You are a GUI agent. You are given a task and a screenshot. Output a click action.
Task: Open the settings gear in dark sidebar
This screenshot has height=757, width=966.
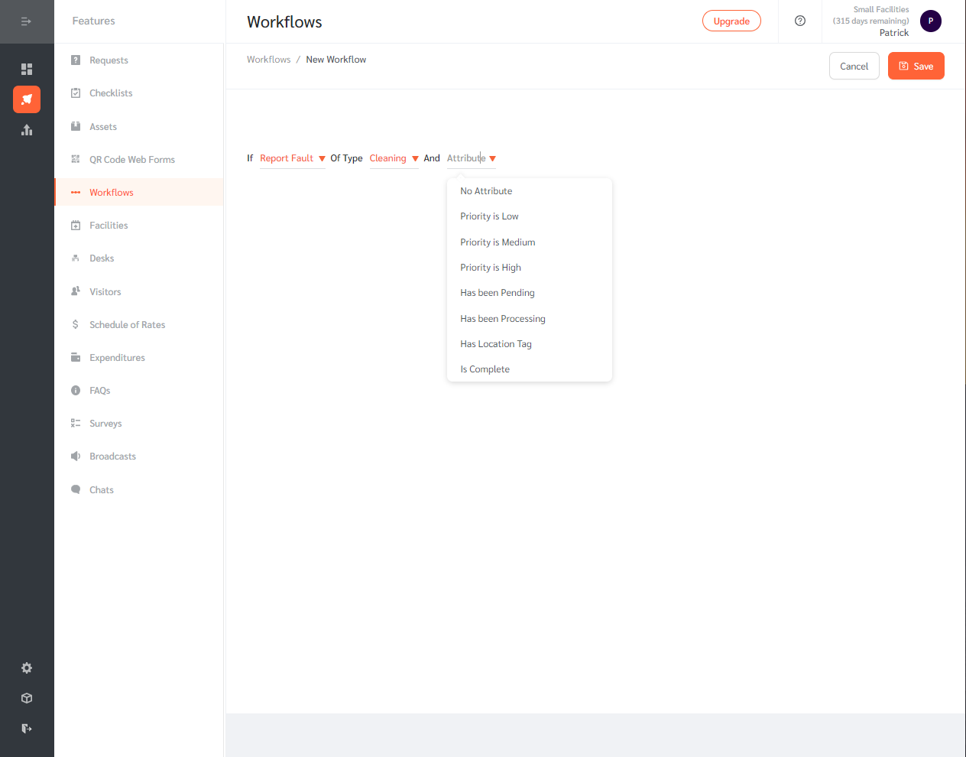(27, 668)
